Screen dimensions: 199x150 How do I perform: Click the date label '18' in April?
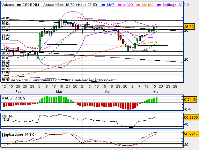tap(111, 87)
